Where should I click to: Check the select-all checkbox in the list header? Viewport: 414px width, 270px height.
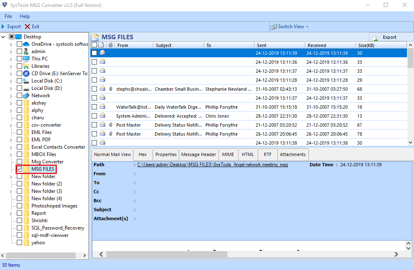coord(94,45)
